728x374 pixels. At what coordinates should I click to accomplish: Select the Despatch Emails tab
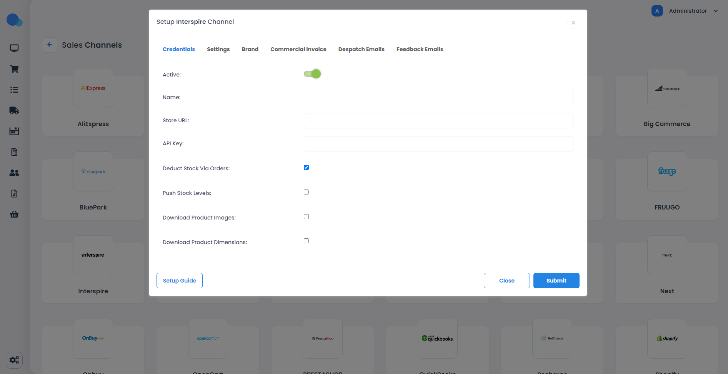[361, 49]
